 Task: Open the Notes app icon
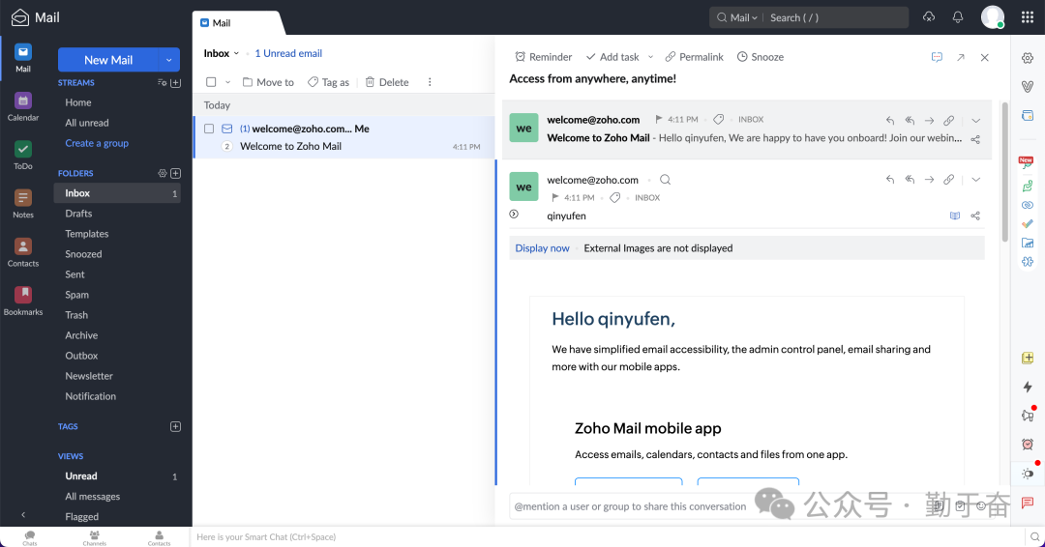pyautogui.click(x=23, y=202)
